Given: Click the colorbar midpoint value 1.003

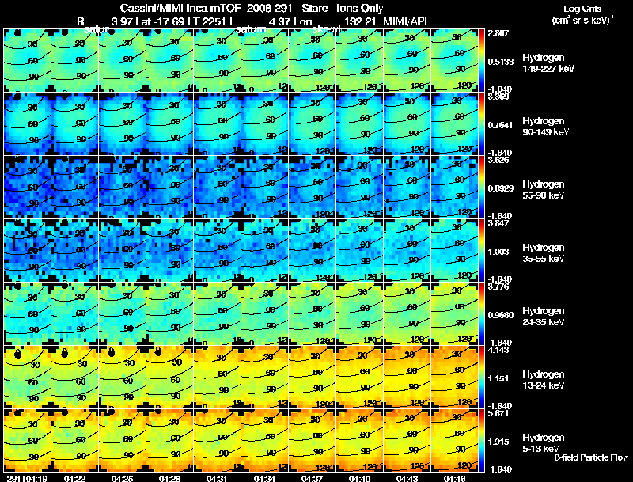Looking at the screenshot, I should point(498,252).
